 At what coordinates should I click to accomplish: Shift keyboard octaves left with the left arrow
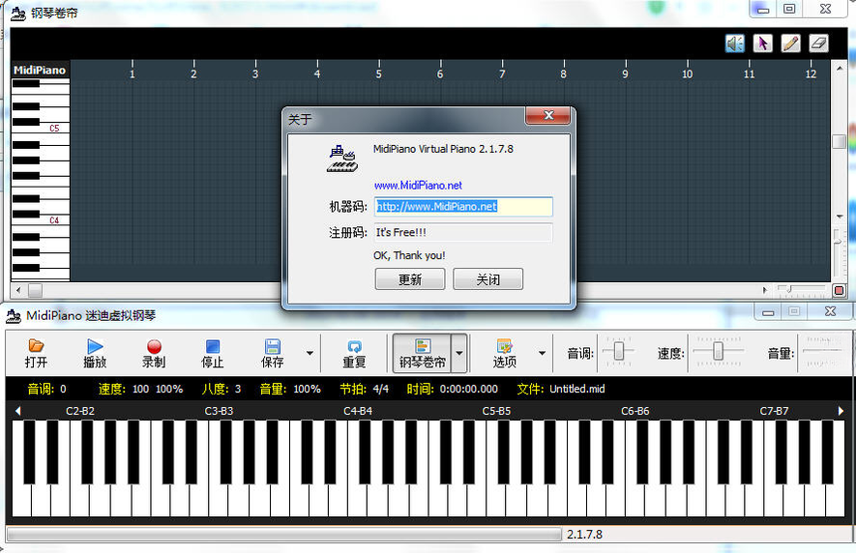coord(18,411)
